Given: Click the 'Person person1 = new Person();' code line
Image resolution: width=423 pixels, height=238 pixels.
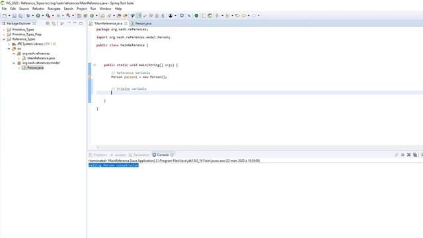Looking at the screenshot, I should click(x=139, y=77).
